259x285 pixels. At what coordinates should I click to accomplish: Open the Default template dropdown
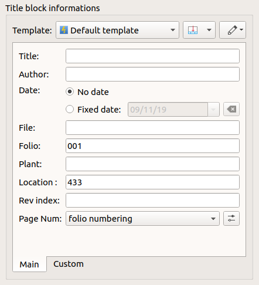pos(117,30)
